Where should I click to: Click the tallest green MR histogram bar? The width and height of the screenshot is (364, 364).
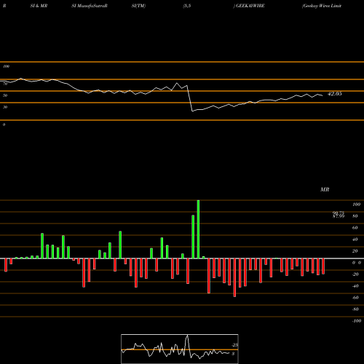click(x=198, y=229)
